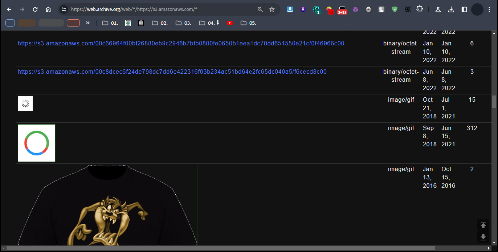Screen dimensions: 498x252
Task: Open the zoom magnifier in the address bar
Action: [260, 9]
